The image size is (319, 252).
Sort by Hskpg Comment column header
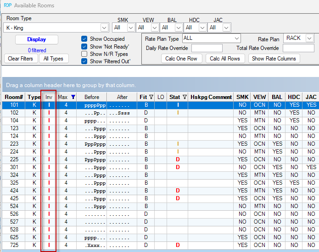(211, 97)
